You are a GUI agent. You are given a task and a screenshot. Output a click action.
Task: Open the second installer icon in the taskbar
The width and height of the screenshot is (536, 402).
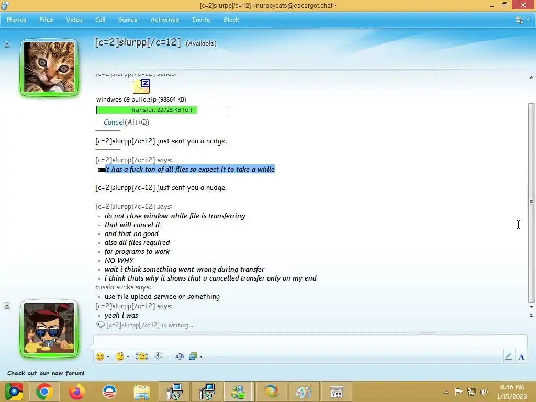207,392
